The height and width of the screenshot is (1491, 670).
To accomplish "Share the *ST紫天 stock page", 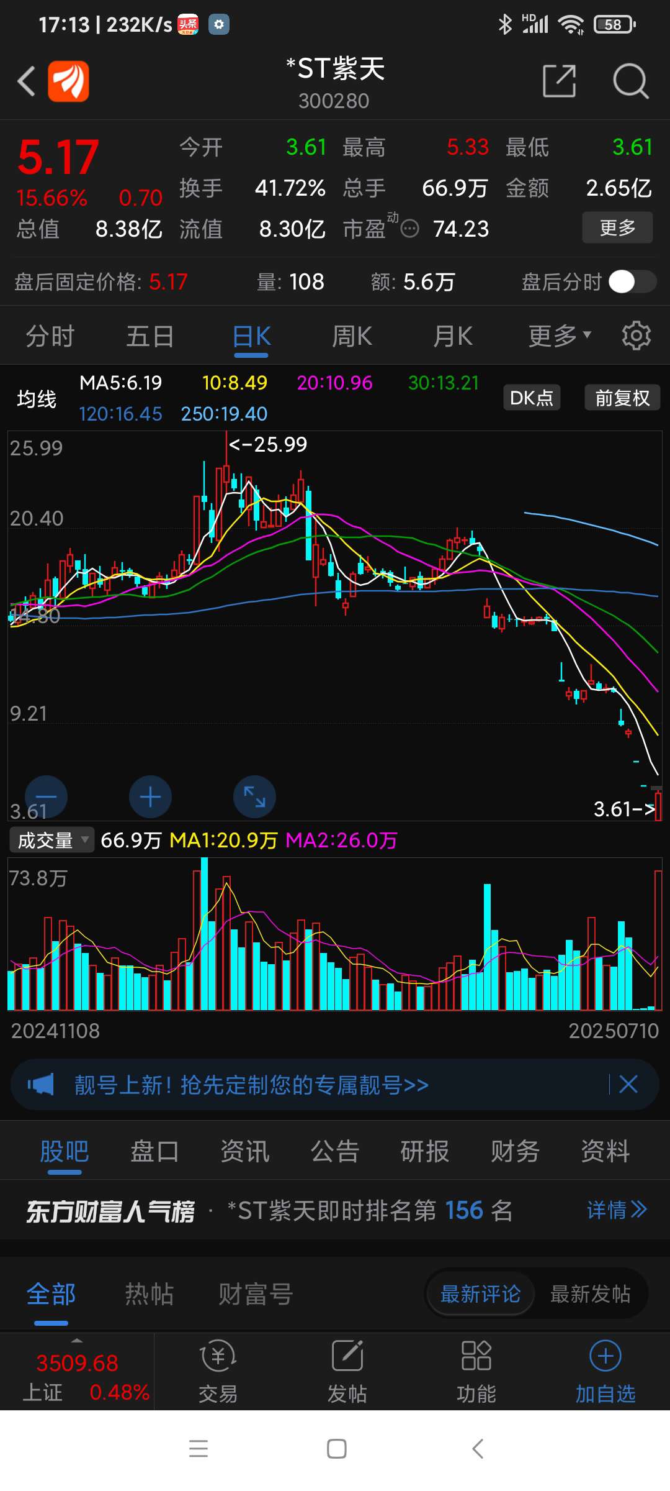I will 560,81.
